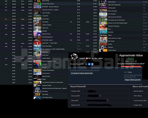Image resolution: width=148 pixels, height=118 pixels.
Task: Select the 'Overcome Your Fears - Caretaker' title
Action: 50,10
